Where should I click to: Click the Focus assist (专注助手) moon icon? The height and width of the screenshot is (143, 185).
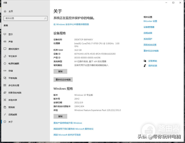(x=5, y=56)
